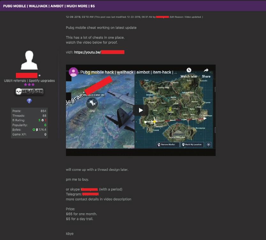Image resolution: width=266 pixels, height=240 pixels.
Task: Click the 'Telegram:' contact label
Action: 74,194
